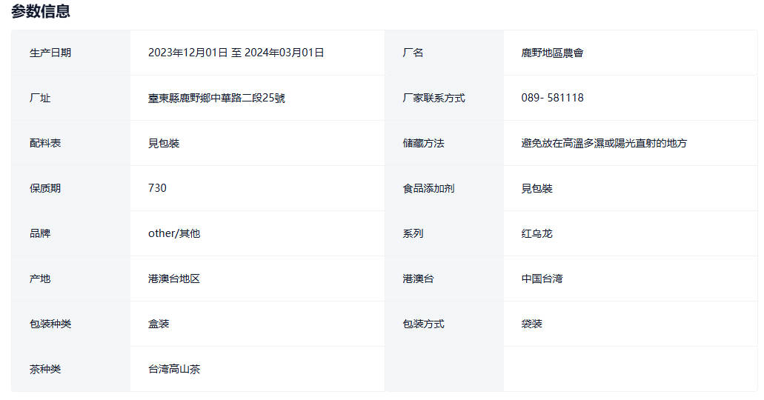Select the shelf life value 730
Viewport: 764px width, 400px height.
pyautogui.click(x=157, y=188)
